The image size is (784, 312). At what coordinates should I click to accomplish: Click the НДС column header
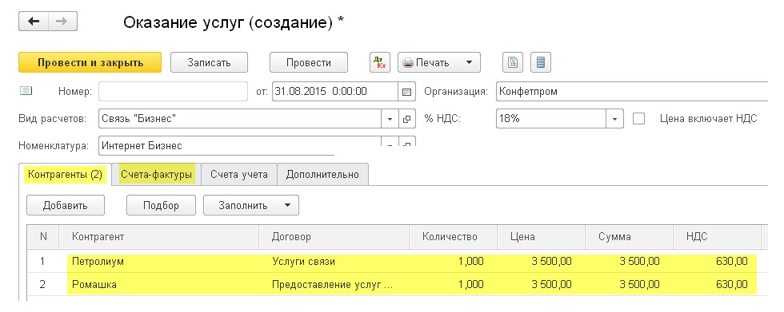click(x=717, y=237)
